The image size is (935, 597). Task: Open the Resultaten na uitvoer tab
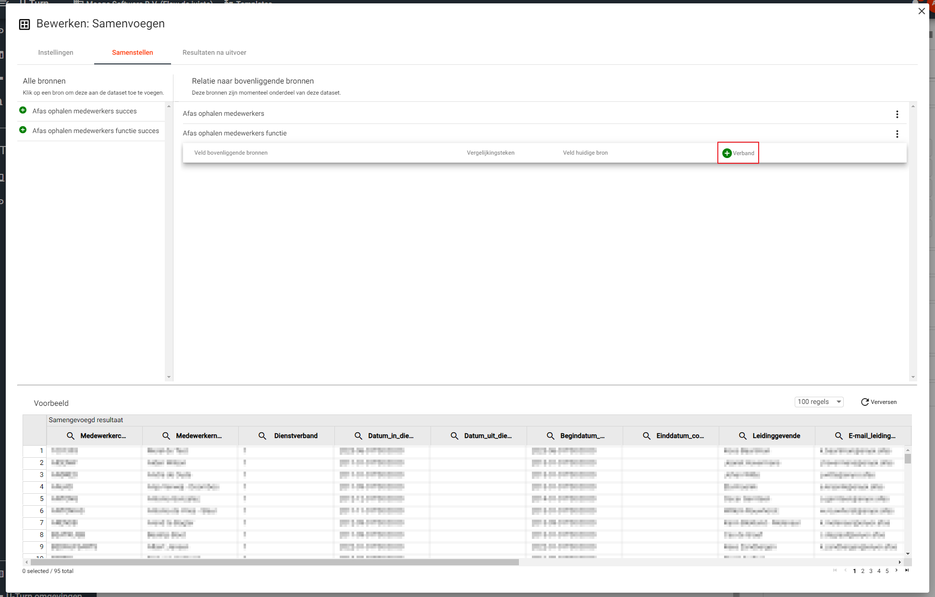(x=214, y=52)
